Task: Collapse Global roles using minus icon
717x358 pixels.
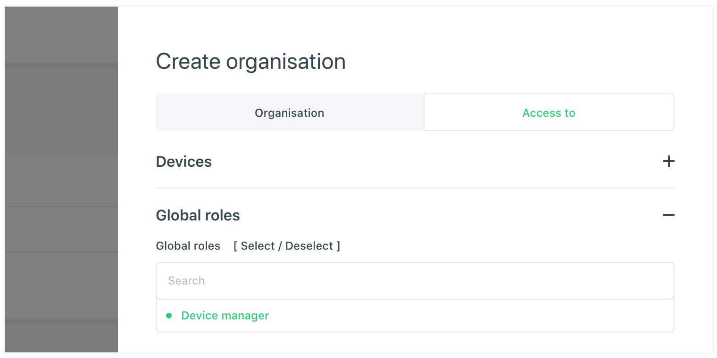Action: (x=668, y=215)
